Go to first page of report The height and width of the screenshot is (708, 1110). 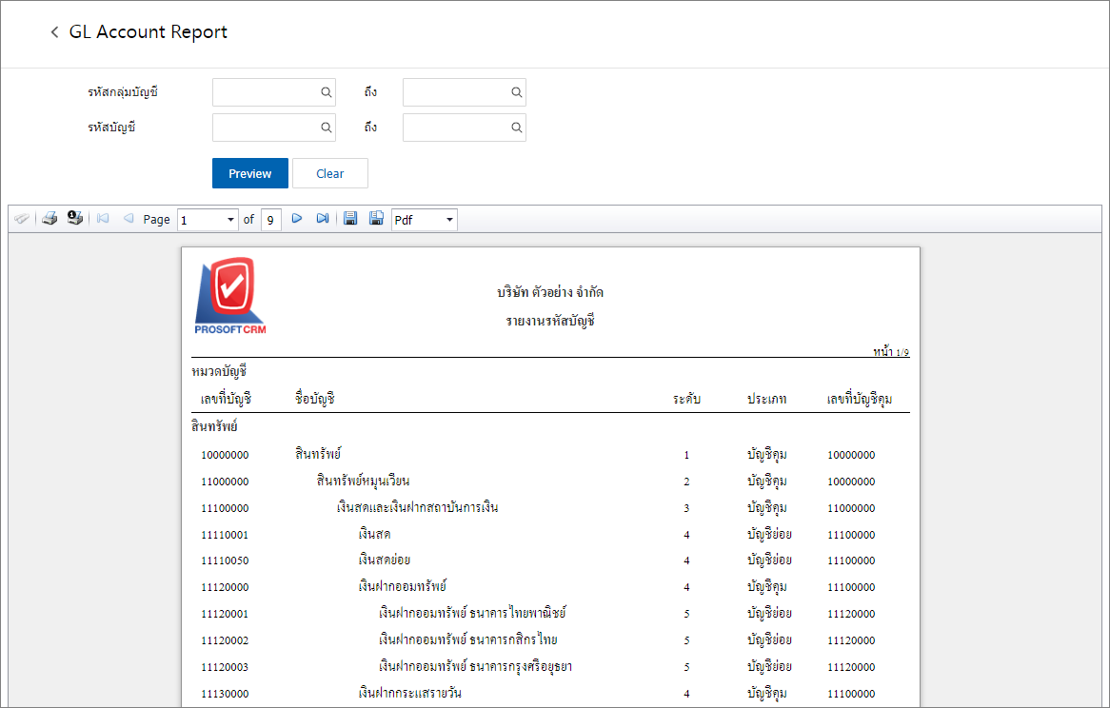[103, 219]
